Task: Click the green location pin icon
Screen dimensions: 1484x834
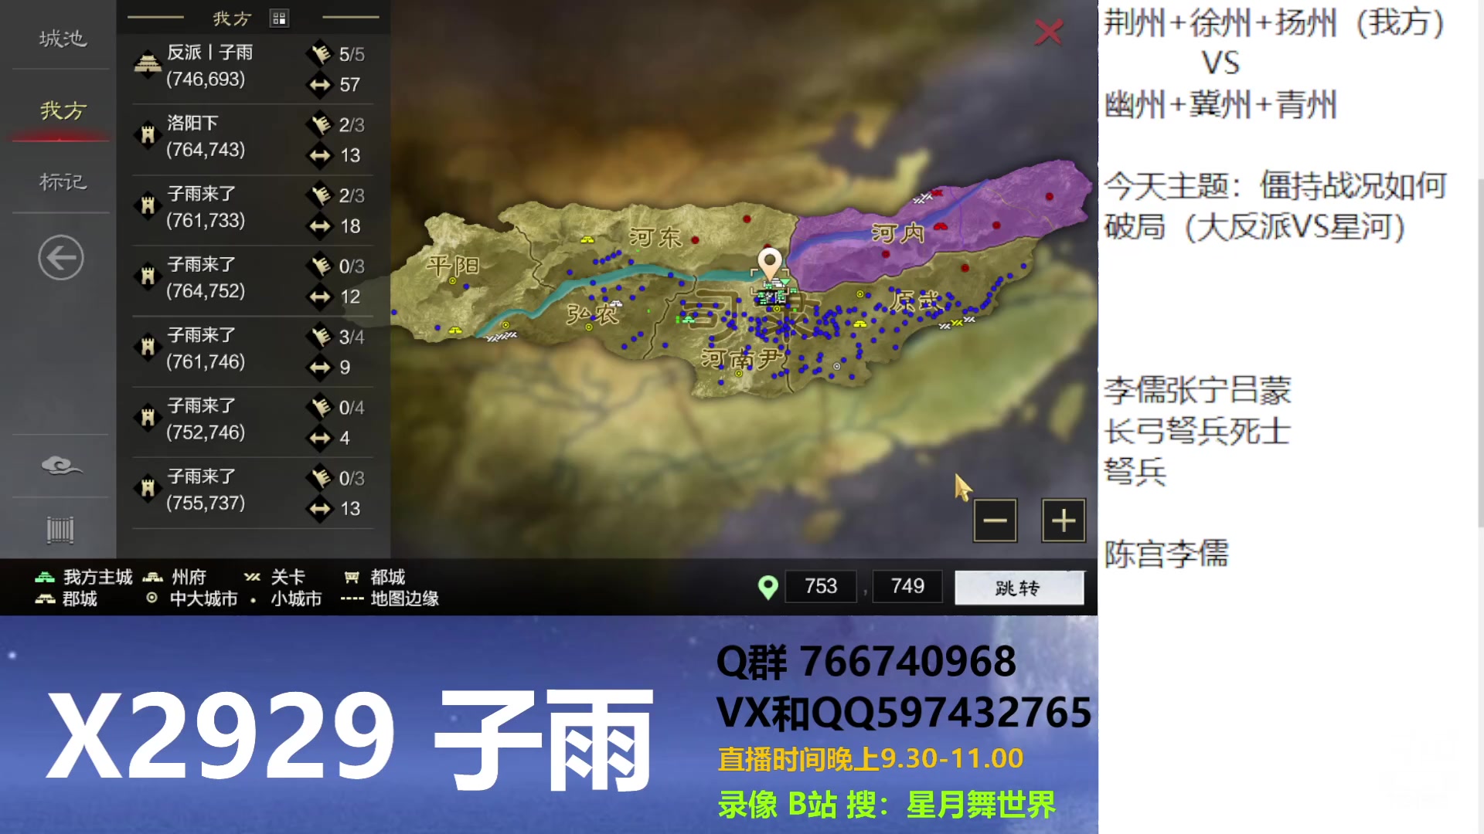Action: click(768, 588)
